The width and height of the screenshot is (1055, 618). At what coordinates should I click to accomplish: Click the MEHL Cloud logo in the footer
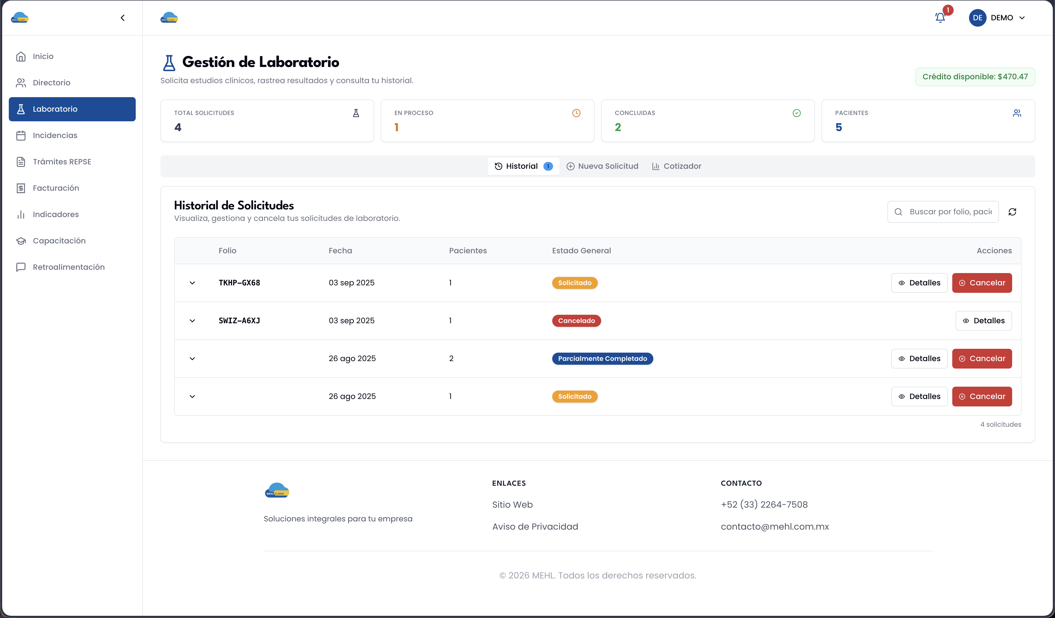[277, 490]
